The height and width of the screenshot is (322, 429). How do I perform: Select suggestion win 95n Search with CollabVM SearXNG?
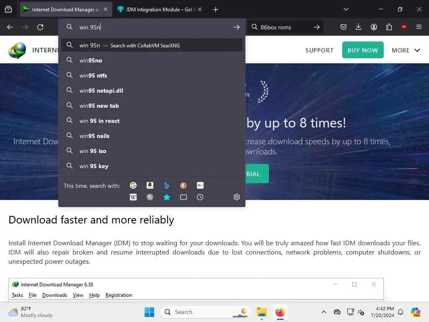(152, 45)
